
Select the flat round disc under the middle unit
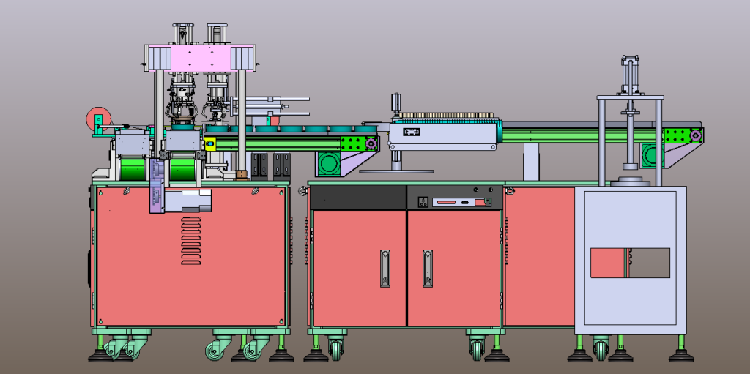(396, 171)
